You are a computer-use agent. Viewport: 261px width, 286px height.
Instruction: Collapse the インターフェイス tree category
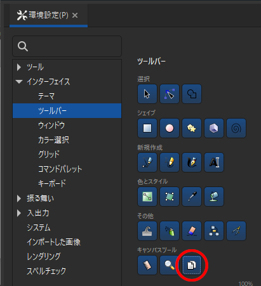(x=19, y=82)
